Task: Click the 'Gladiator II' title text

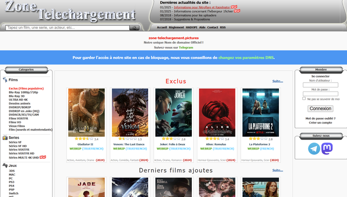Action: point(85,144)
